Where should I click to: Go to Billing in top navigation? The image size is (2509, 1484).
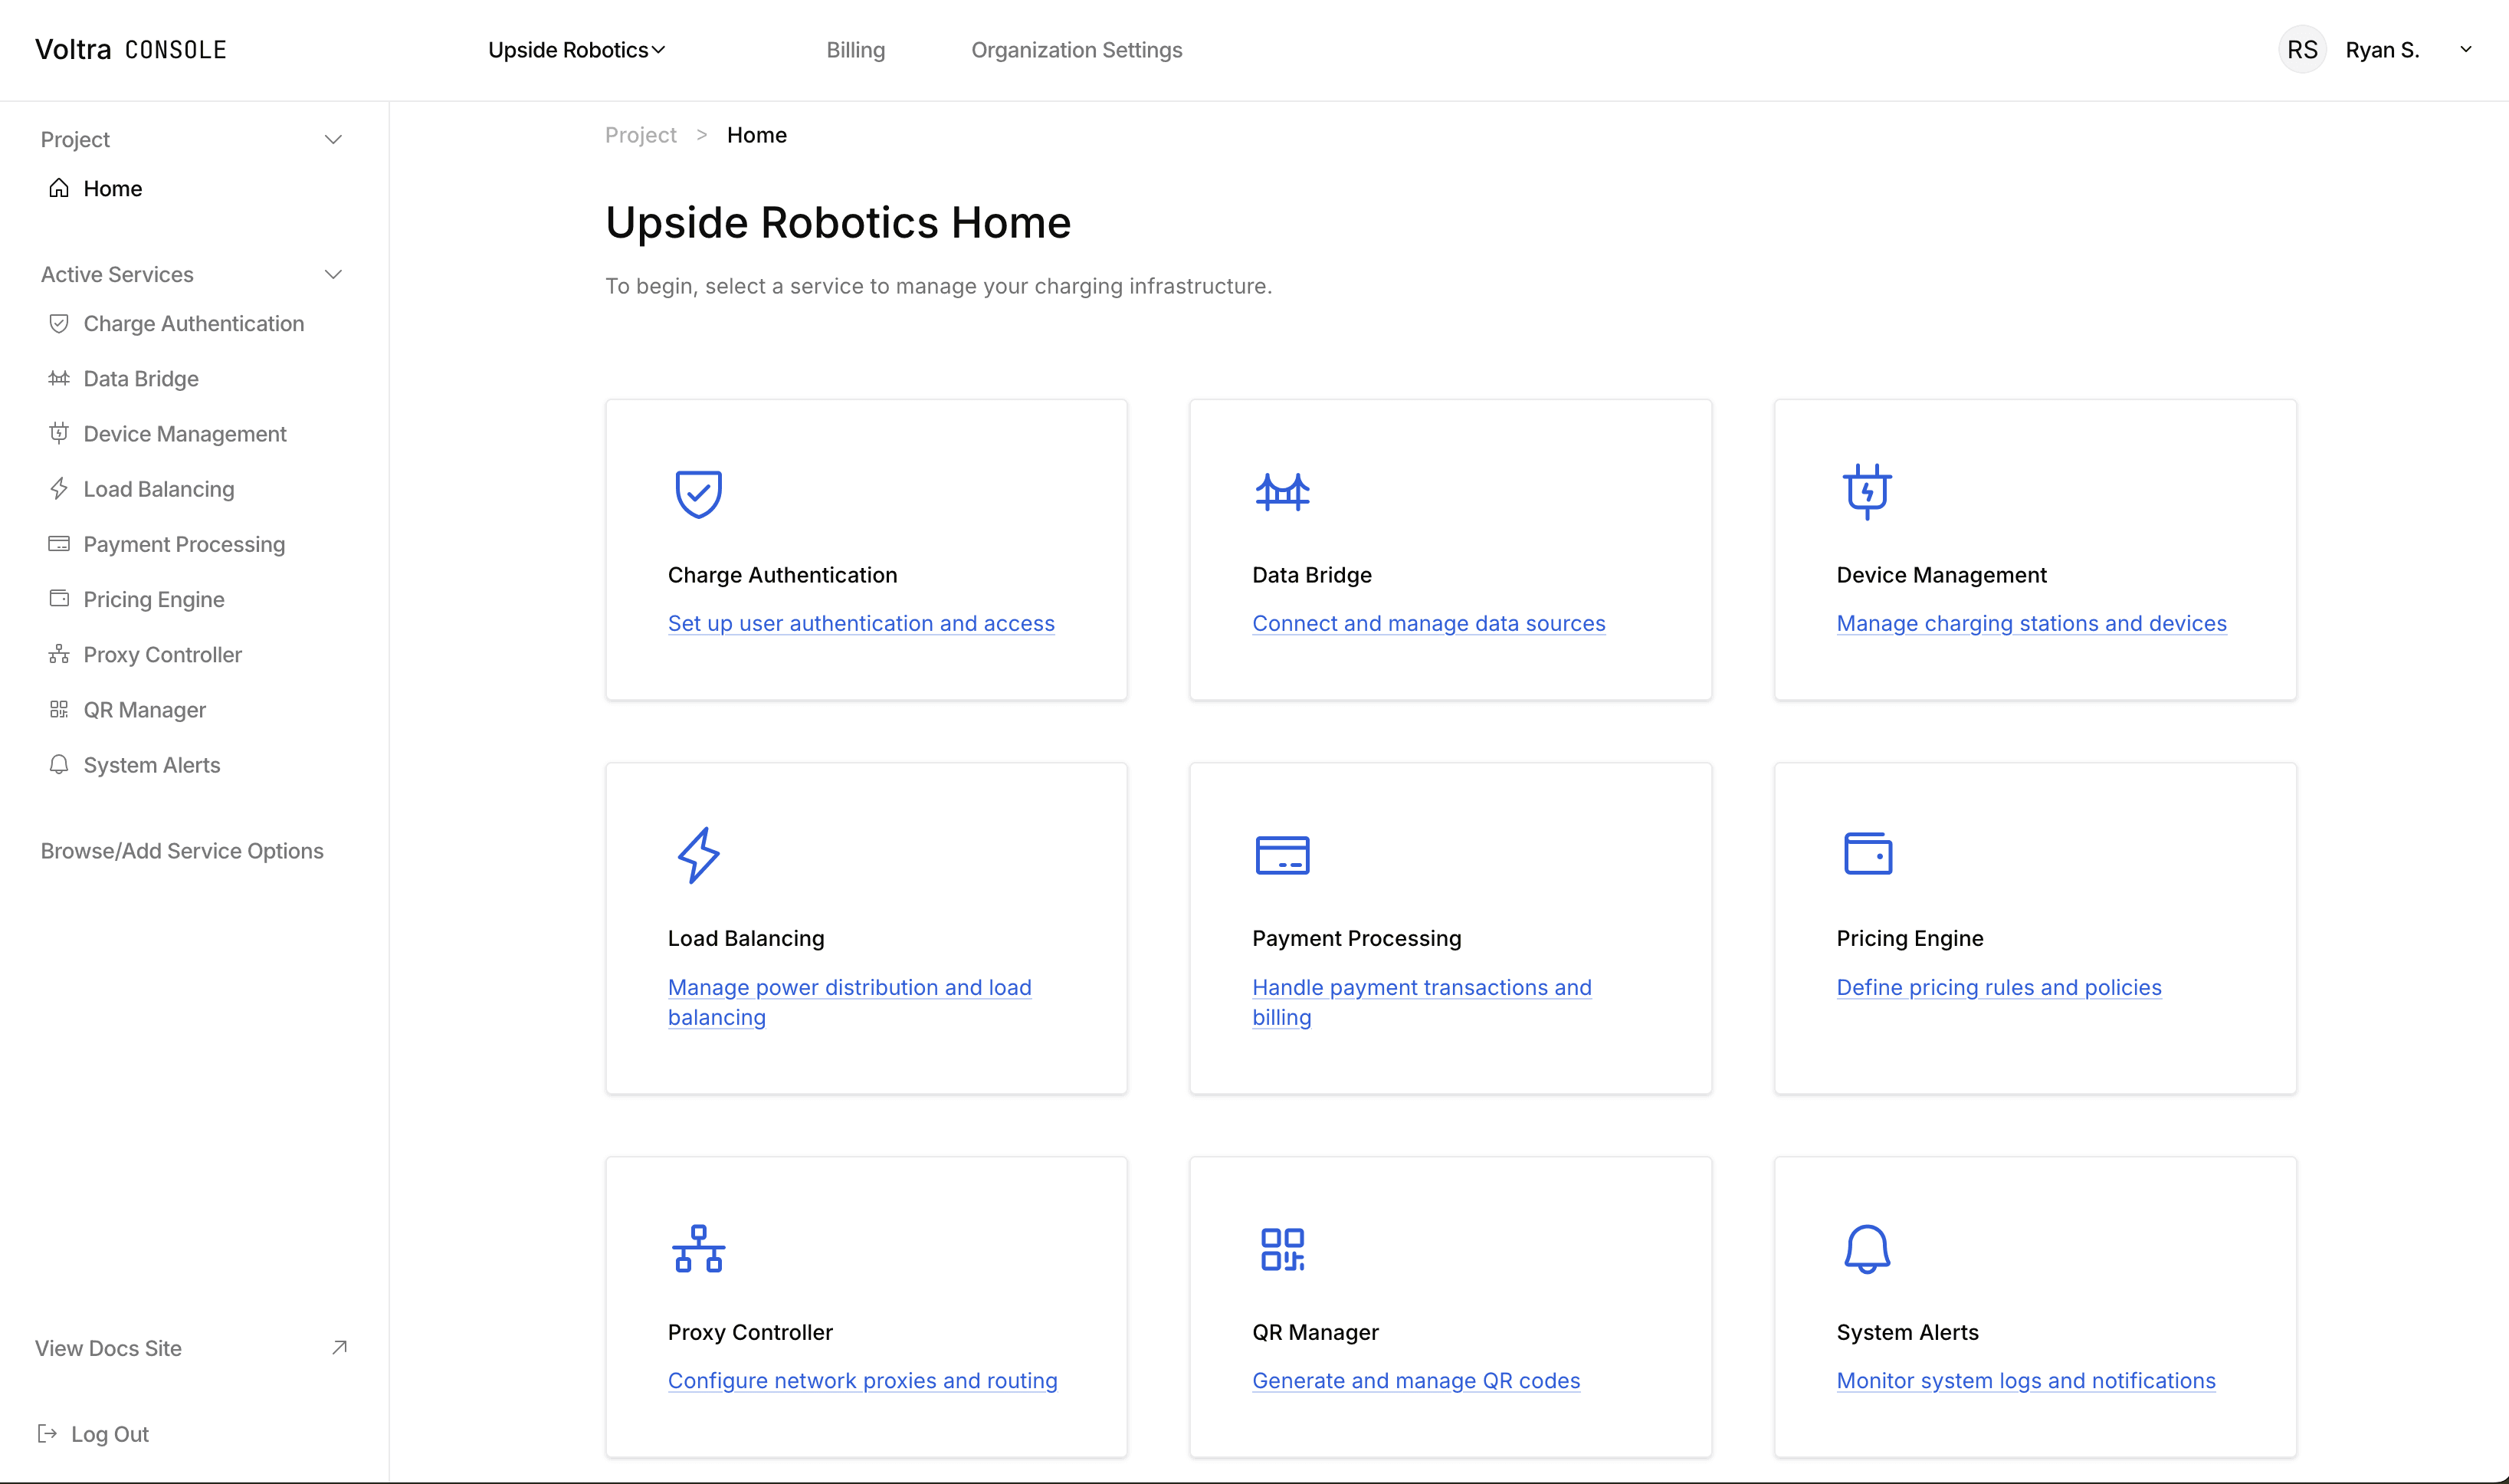tap(854, 50)
